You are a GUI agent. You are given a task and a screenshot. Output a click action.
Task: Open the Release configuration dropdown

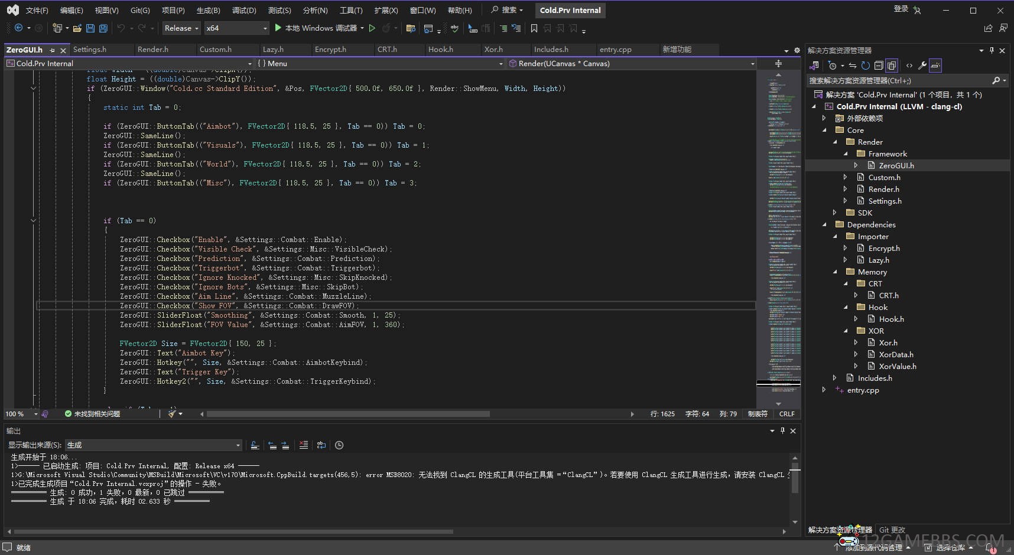tap(181, 28)
